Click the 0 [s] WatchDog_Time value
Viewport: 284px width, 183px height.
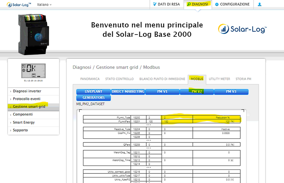(x=231, y=160)
